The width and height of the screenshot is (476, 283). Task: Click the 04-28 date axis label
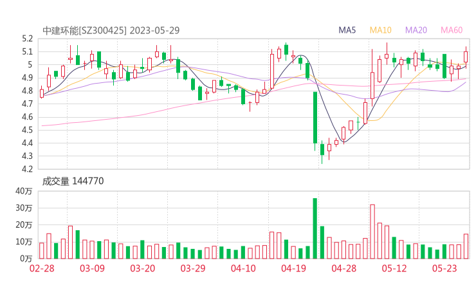(x=344, y=268)
